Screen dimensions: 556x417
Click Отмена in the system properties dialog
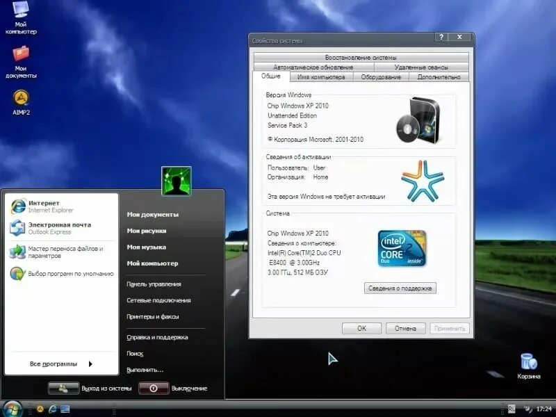coord(405,328)
